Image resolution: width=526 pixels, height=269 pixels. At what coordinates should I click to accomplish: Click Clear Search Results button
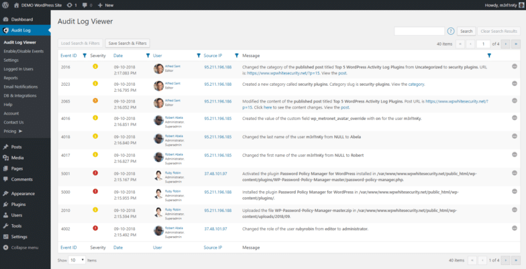coord(499,31)
